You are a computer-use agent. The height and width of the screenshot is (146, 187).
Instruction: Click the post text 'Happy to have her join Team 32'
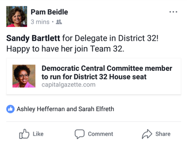pyautogui.click(x=65, y=49)
